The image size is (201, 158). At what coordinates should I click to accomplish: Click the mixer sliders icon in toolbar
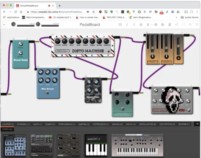coord(120,25)
